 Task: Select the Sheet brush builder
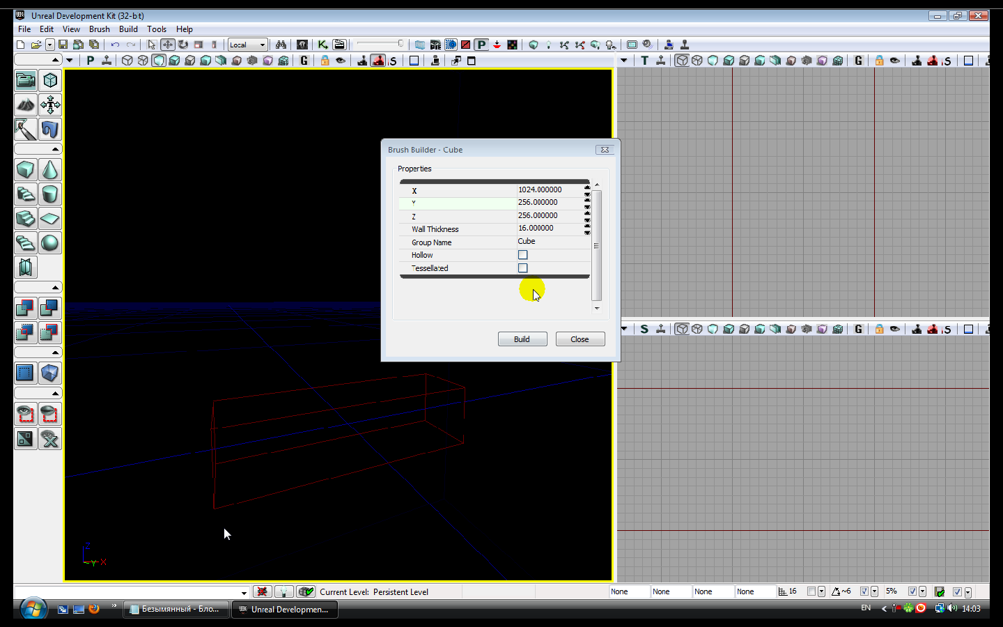pos(50,219)
